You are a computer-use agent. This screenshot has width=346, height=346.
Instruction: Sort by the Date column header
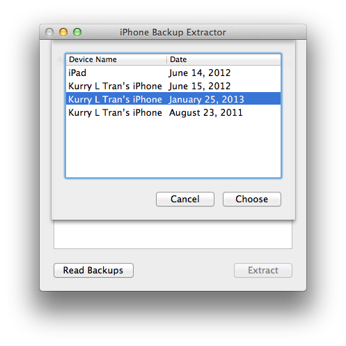click(223, 59)
